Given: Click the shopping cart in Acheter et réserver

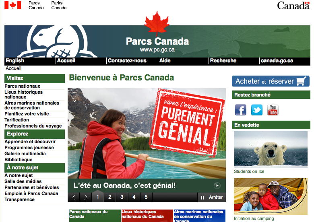Looking at the screenshot, I should click(x=302, y=81).
